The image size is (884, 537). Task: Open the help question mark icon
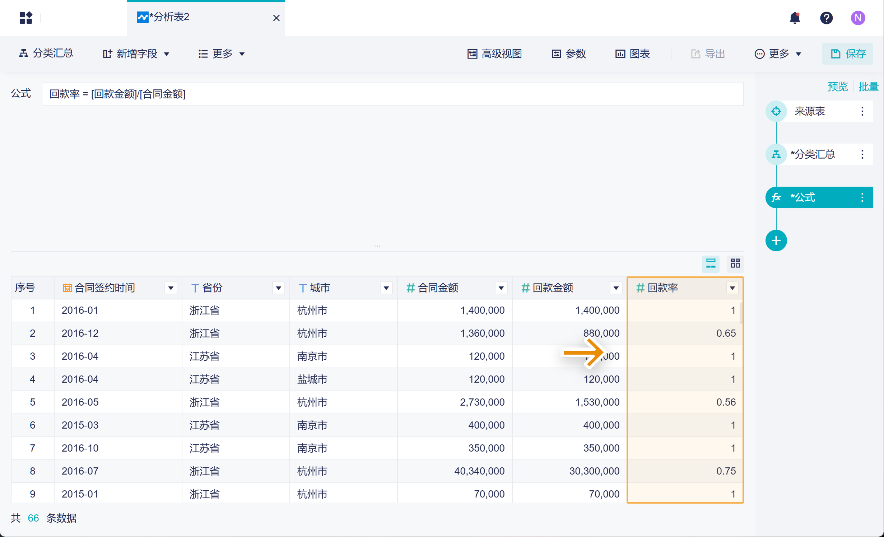click(x=826, y=18)
